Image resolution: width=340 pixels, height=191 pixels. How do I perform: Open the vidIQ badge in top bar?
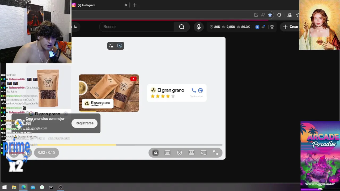click(257, 27)
